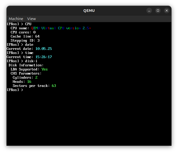Maximize the QEMU window
The height and width of the screenshot is (153, 178).
tap(158, 11)
